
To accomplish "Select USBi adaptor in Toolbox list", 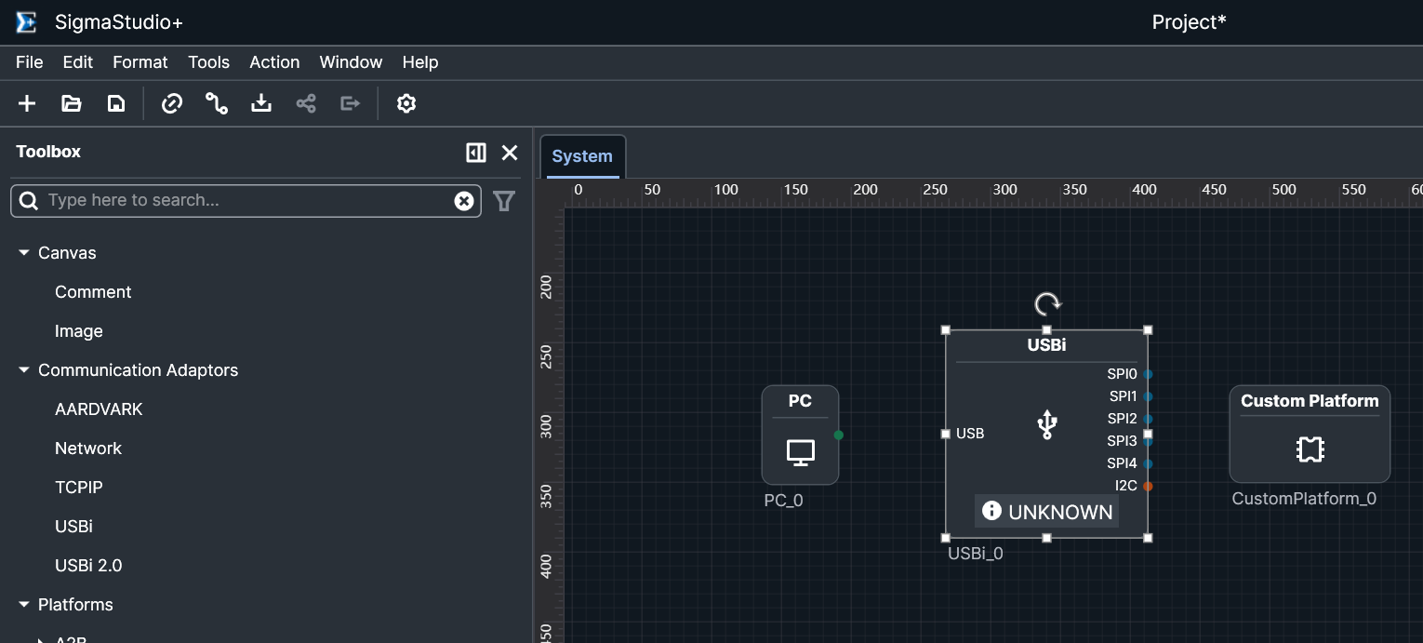I will click(x=73, y=527).
